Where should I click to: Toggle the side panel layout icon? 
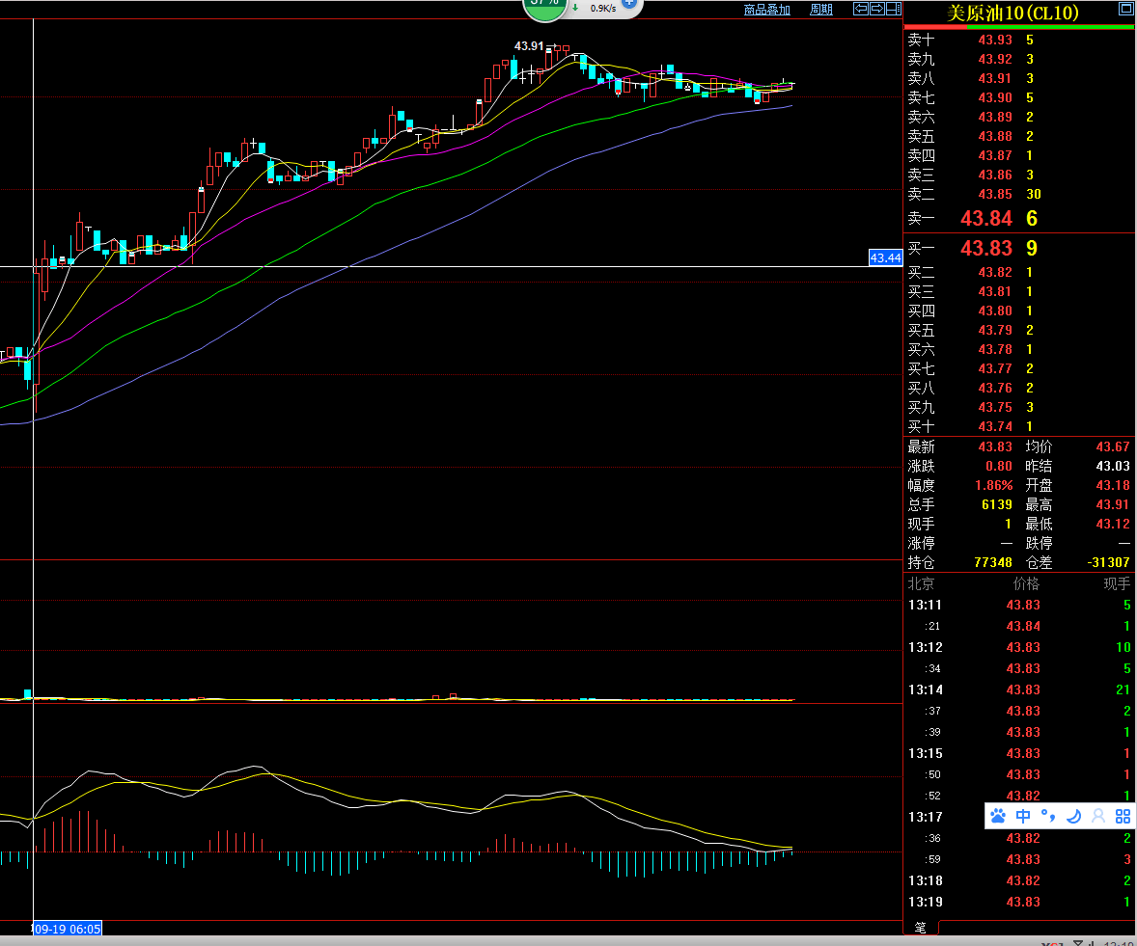pos(894,9)
